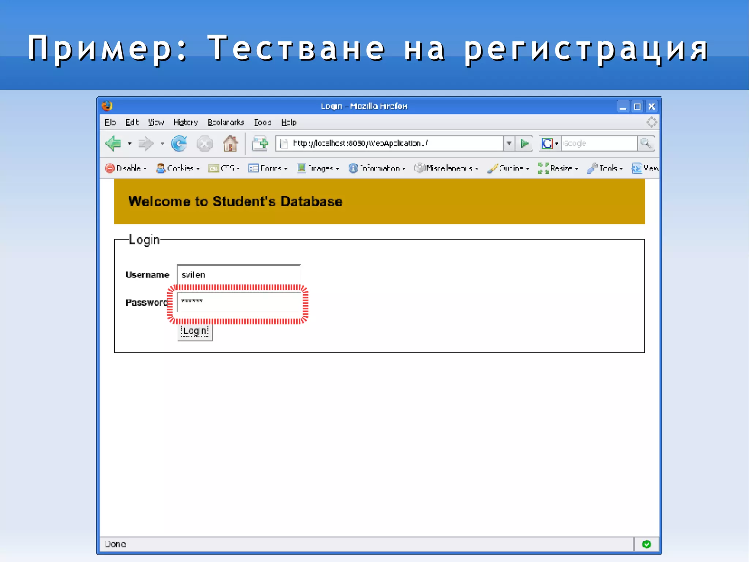Open the Bookmarks menu

point(226,122)
